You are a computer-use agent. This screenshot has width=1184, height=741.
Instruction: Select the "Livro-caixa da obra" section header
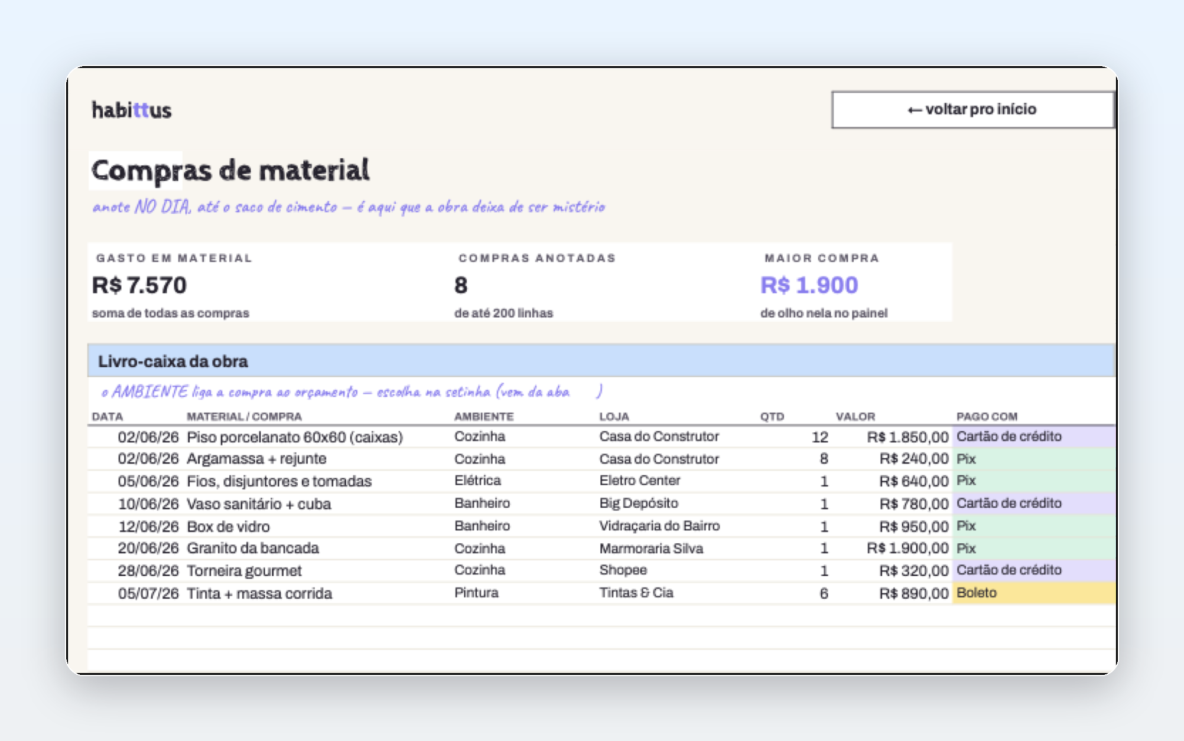tap(601, 361)
